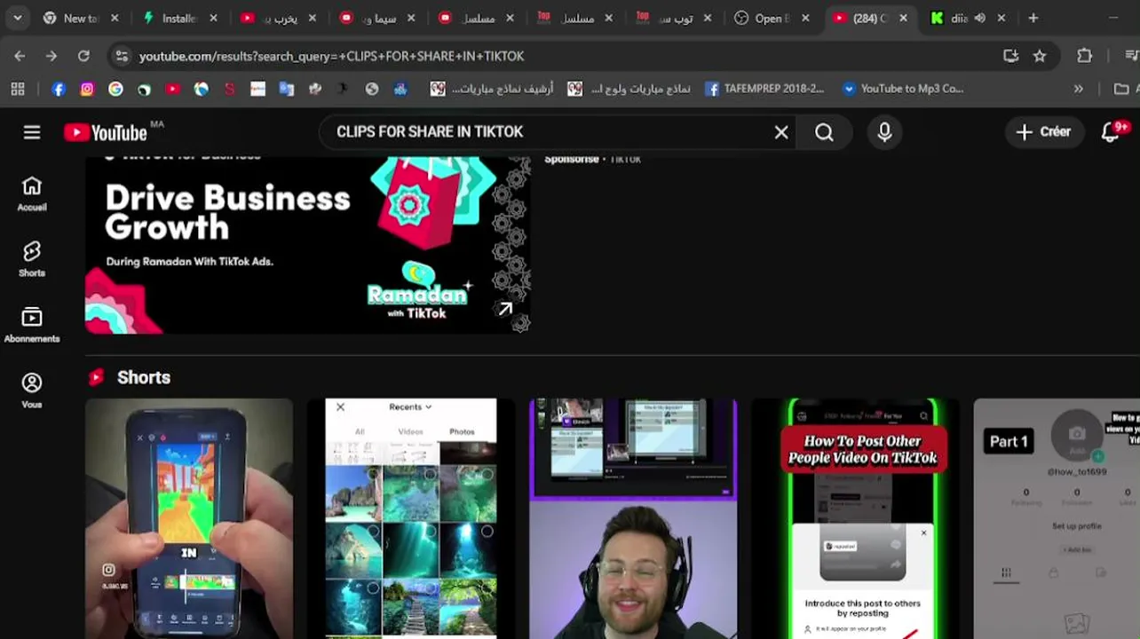Open the YouTube to Mp3 Co... bookmark
Viewport: 1140px width, 639px height.
point(902,89)
